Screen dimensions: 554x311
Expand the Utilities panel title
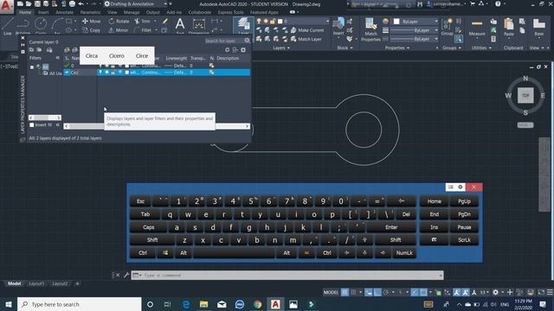[481, 48]
